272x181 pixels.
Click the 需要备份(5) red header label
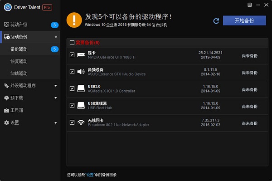click(87, 43)
